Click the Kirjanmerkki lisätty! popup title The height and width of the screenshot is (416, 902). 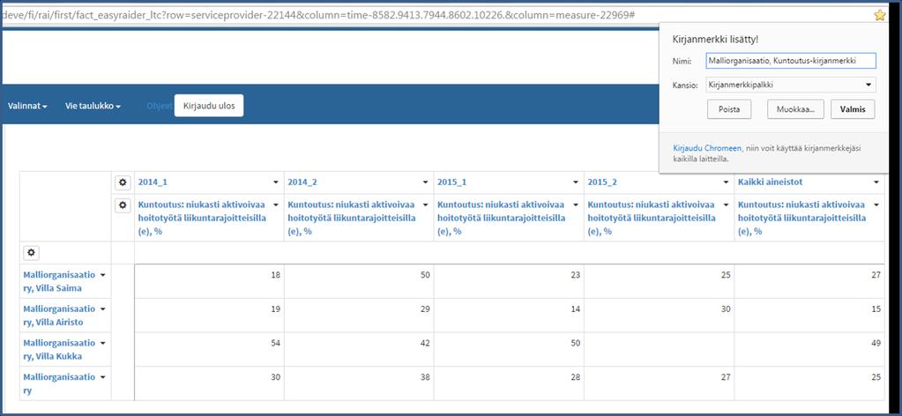click(716, 40)
